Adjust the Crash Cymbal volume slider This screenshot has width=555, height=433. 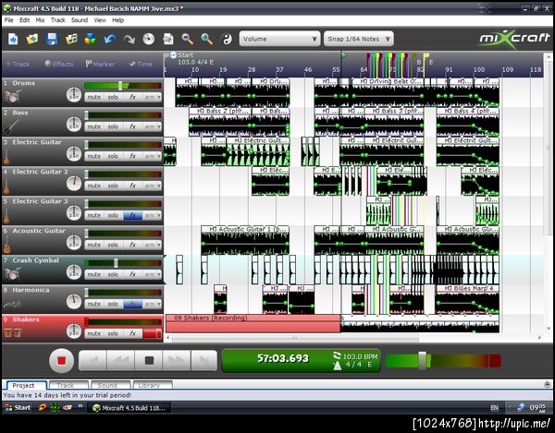[x=116, y=263]
